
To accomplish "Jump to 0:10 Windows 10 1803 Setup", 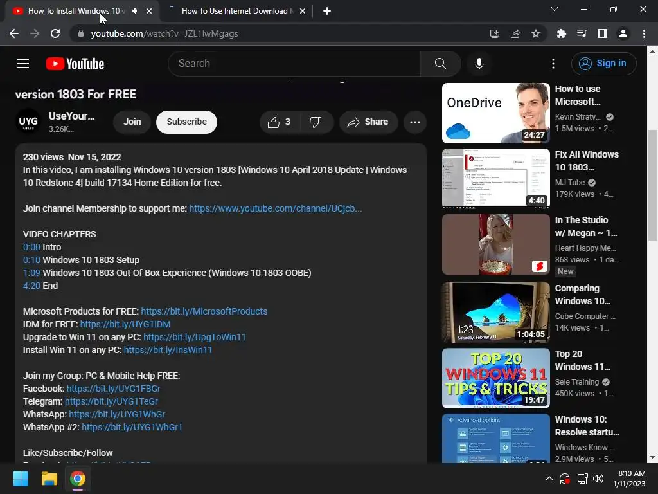I will 31,260.
